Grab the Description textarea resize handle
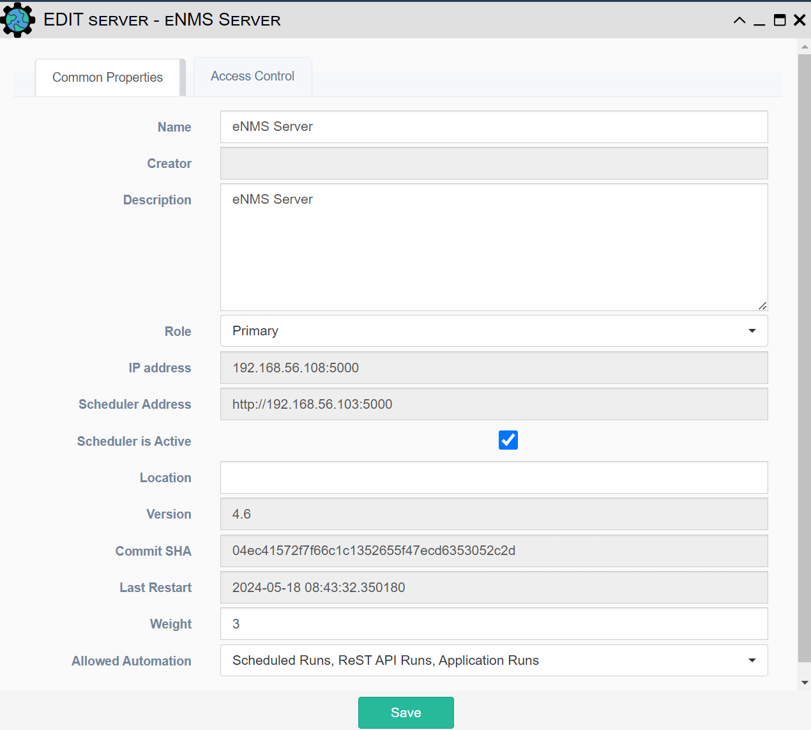The height and width of the screenshot is (730, 811). click(762, 306)
